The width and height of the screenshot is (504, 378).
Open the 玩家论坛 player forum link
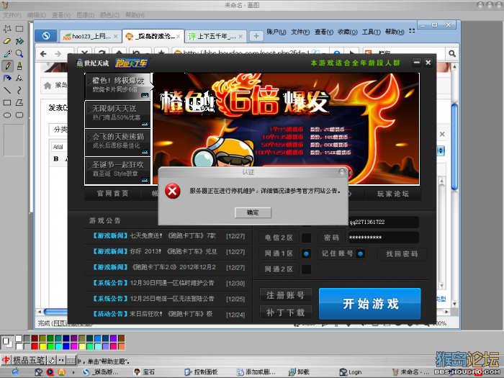point(393,194)
